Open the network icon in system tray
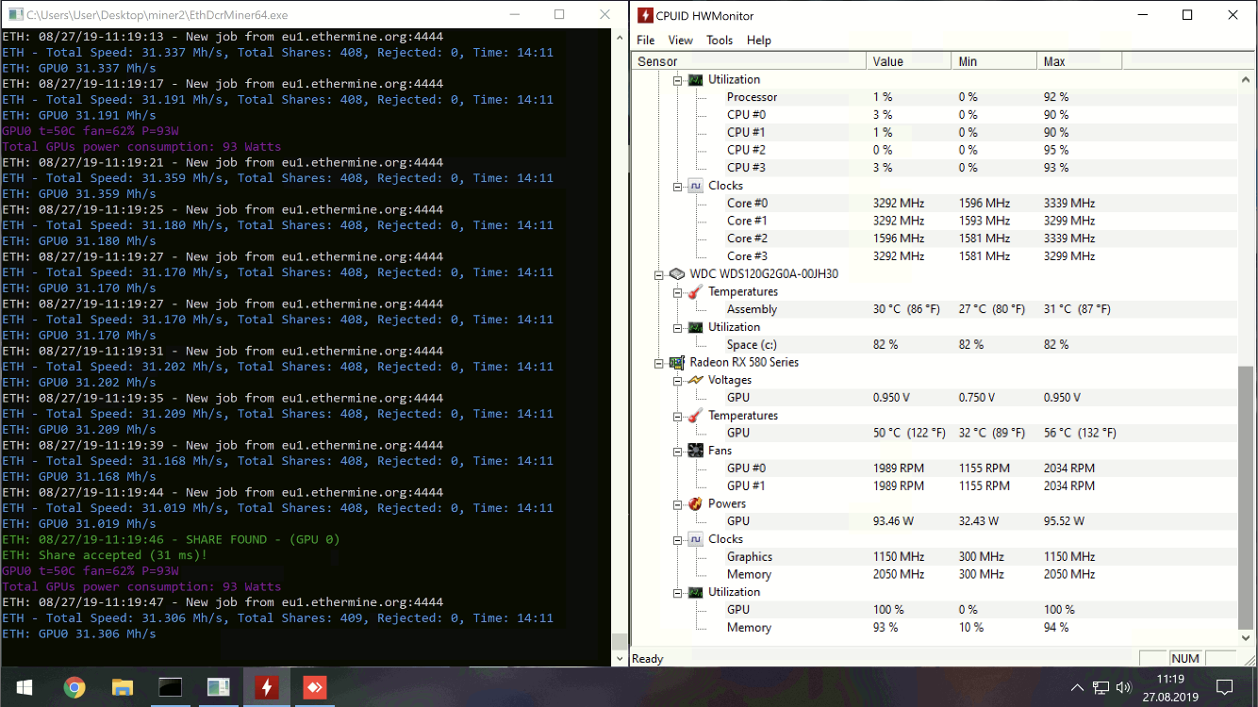Image resolution: width=1258 pixels, height=707 pixels. tap(1101, 687)
